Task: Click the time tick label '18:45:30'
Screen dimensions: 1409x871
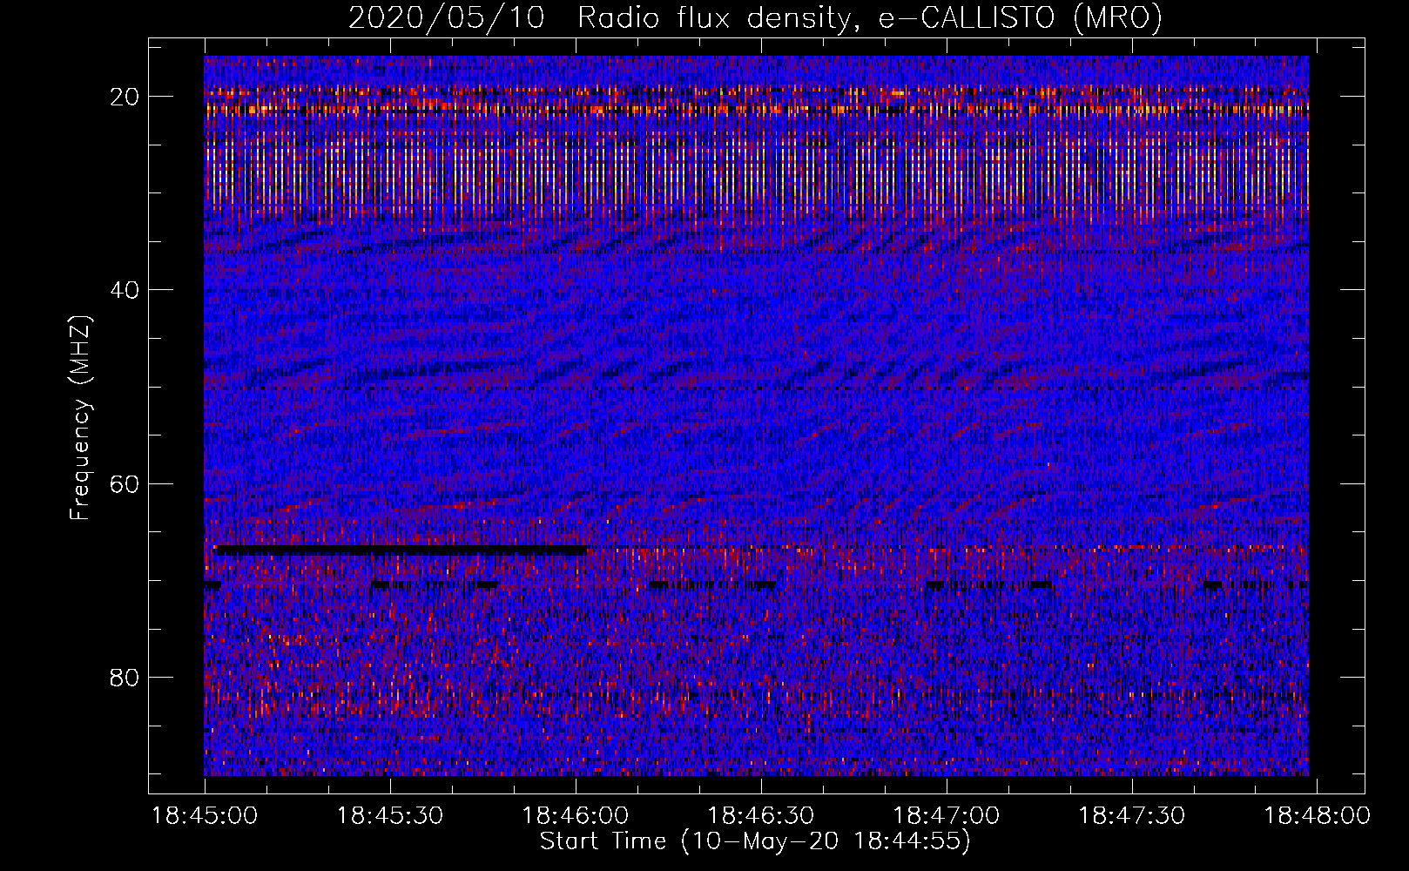Action: tap(390, 816)
